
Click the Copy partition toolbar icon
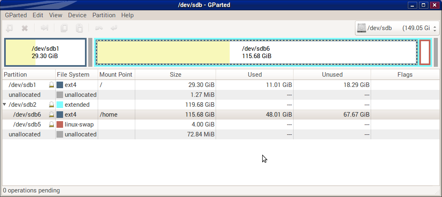(64, 28)
